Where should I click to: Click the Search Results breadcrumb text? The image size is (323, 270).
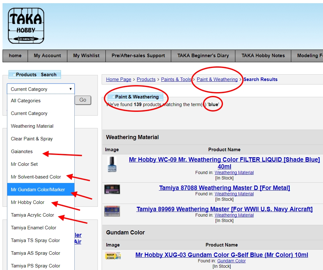coord(260,79)
